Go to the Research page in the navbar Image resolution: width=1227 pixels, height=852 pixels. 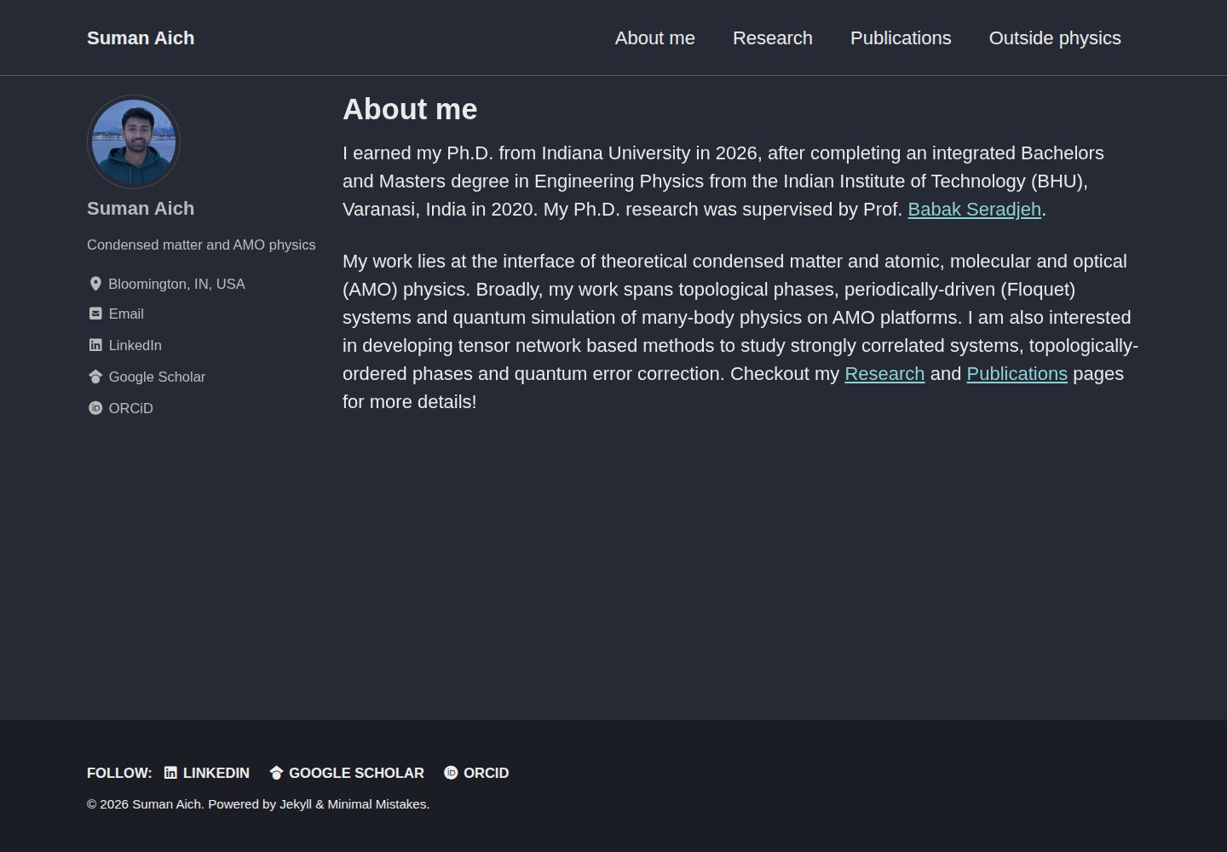(x=773, y=38)
